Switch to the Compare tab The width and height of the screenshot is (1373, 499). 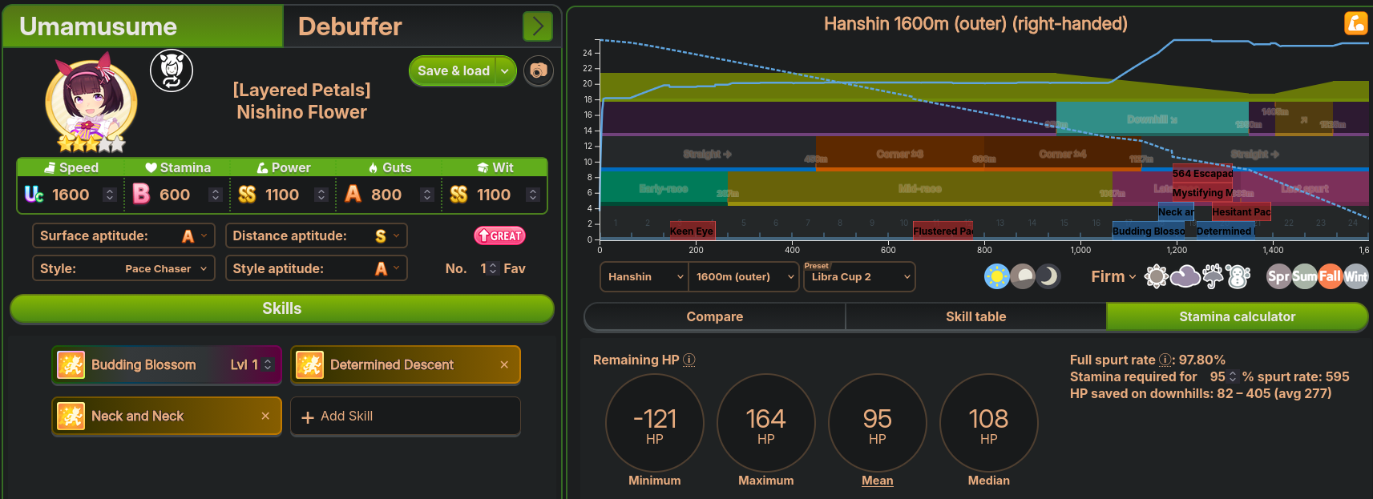[714, 316]
